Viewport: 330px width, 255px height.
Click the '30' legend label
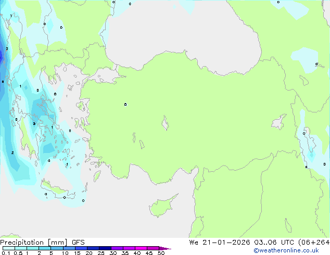tap(113, 253)
